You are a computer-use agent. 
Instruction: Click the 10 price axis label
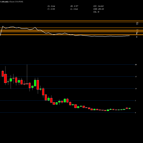[136, 89]
